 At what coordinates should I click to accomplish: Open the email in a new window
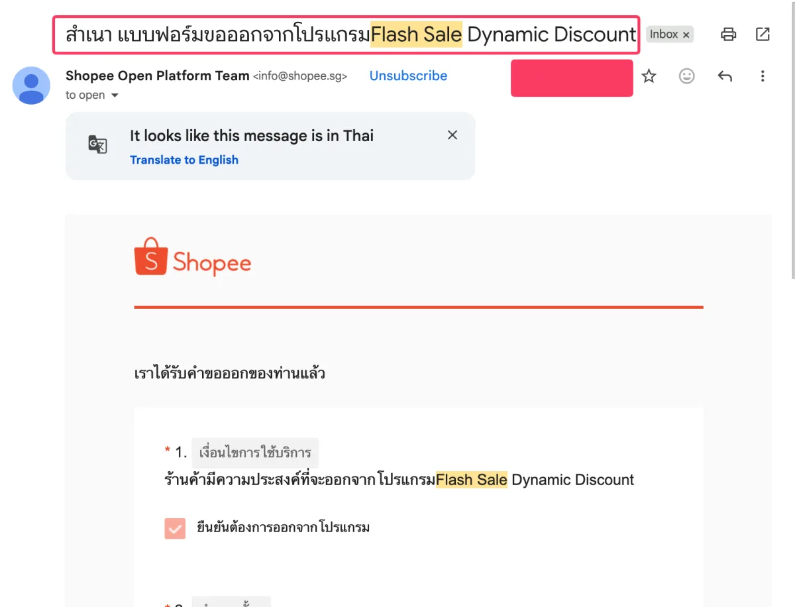click(763, 34)
